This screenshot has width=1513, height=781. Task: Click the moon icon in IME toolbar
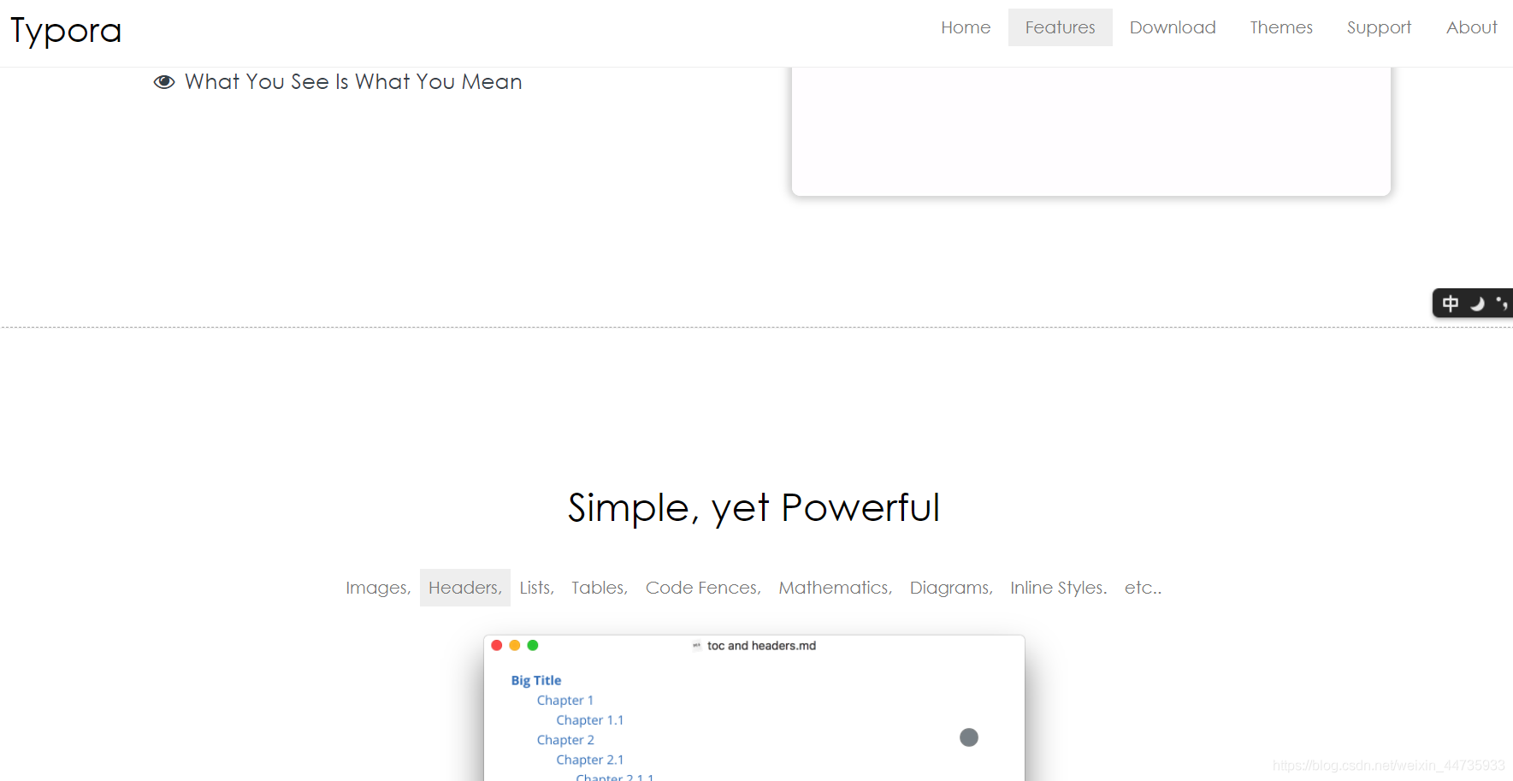pos(1477,304)
